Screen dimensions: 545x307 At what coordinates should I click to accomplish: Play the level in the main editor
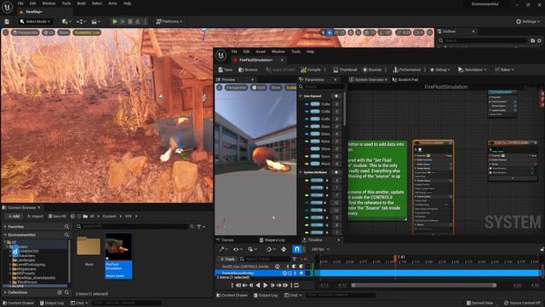point(115,21)
